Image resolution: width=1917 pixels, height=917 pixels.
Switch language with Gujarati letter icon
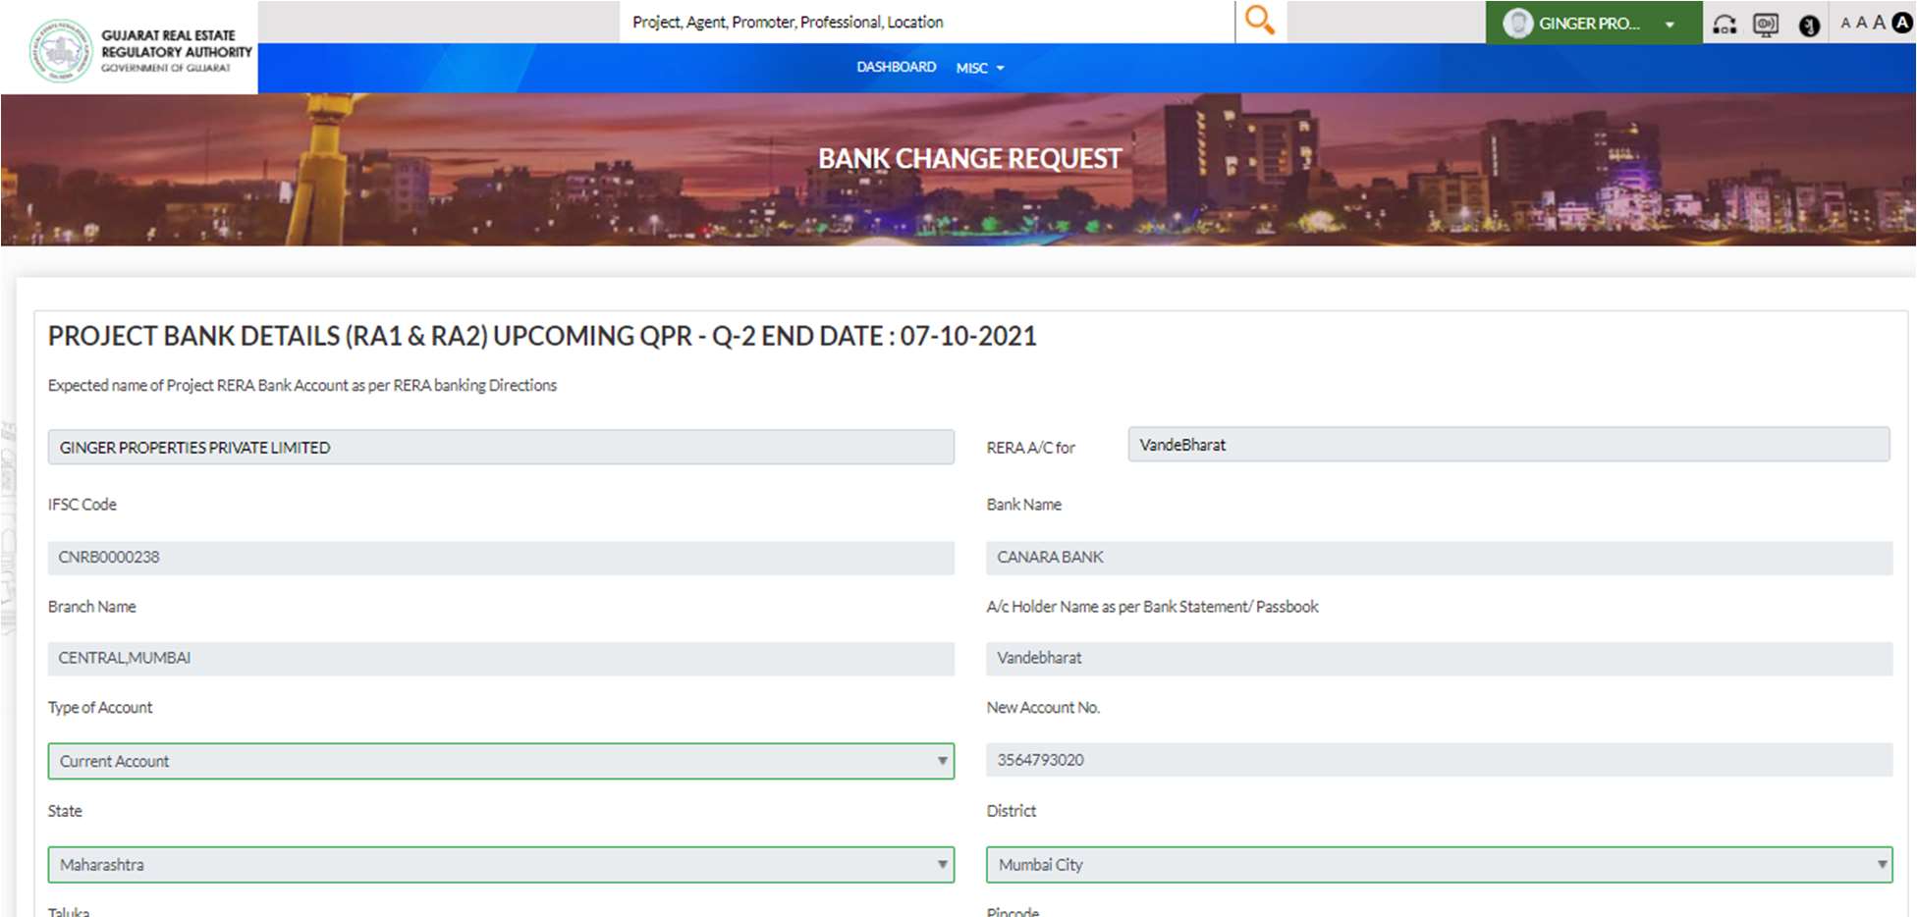click(x=1809, y=26)
